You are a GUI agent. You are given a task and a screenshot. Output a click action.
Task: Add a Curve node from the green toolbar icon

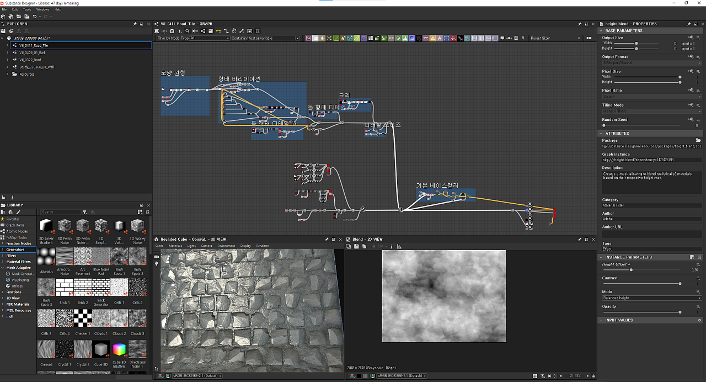pyautogui.click(x=336, y=38)
